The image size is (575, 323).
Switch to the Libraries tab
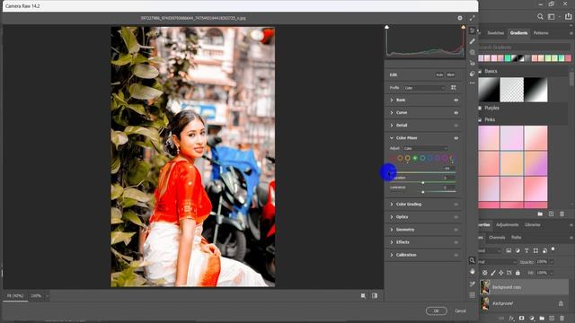pyautogui.click(x=532, y=225)
